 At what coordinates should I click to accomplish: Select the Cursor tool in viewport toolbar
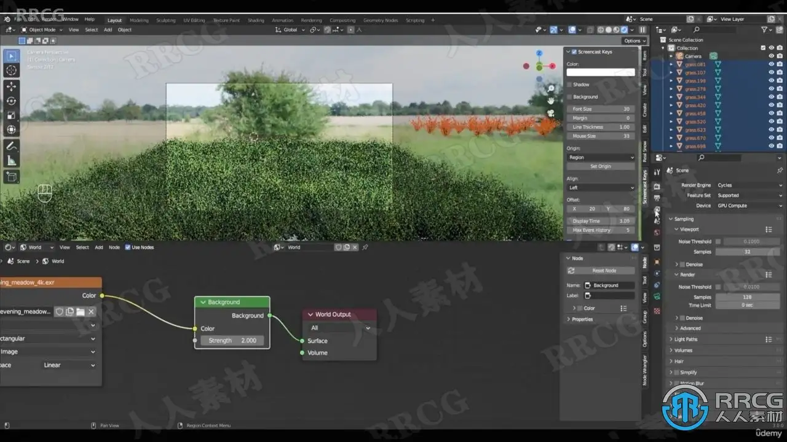click(x=11, y=71)
